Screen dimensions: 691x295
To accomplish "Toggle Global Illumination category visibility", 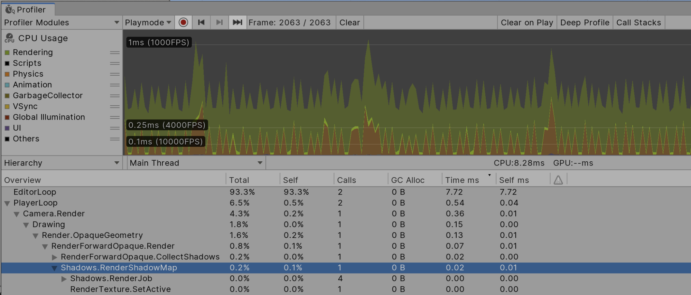I will tap(7, 117).
